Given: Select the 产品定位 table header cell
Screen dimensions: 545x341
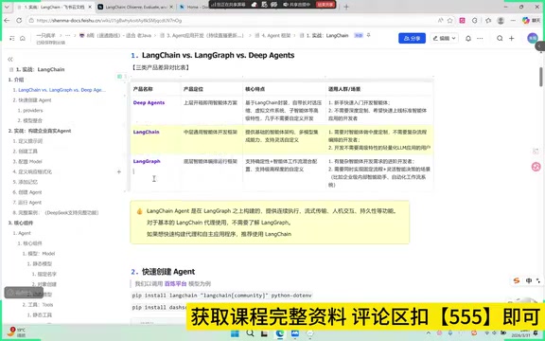Looking at the screenshot, I should click(212, 89).
